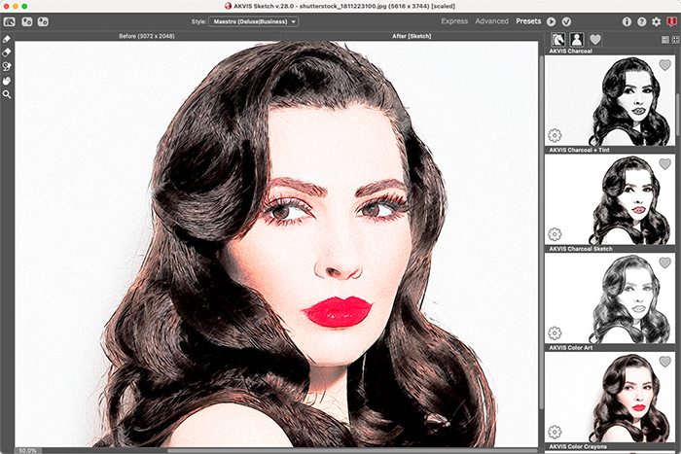Show favorite presets heart filter

pyautogui.click(x=595, y=40)
